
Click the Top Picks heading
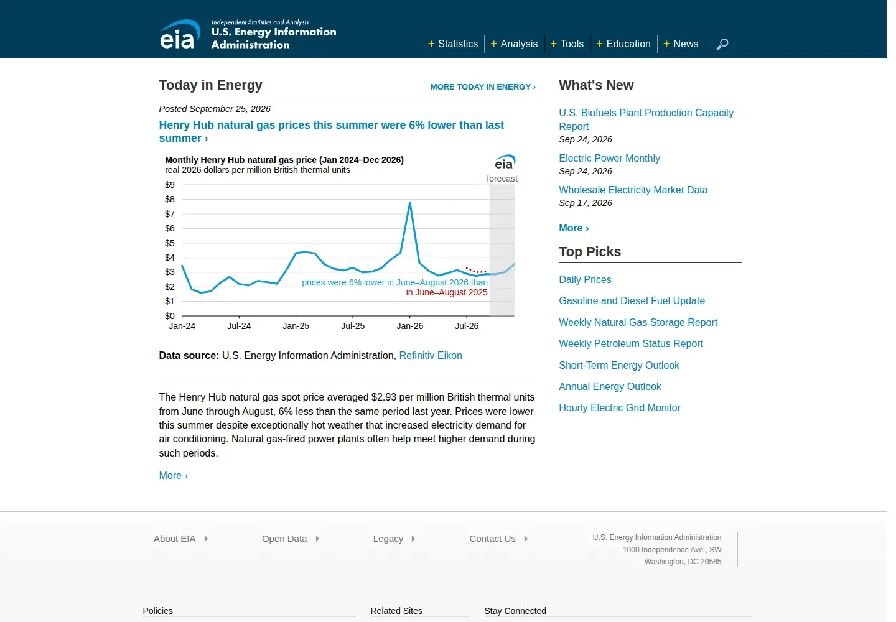tap(590, 252)
